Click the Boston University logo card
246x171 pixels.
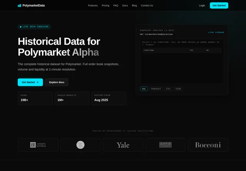[x=165, y=145]
